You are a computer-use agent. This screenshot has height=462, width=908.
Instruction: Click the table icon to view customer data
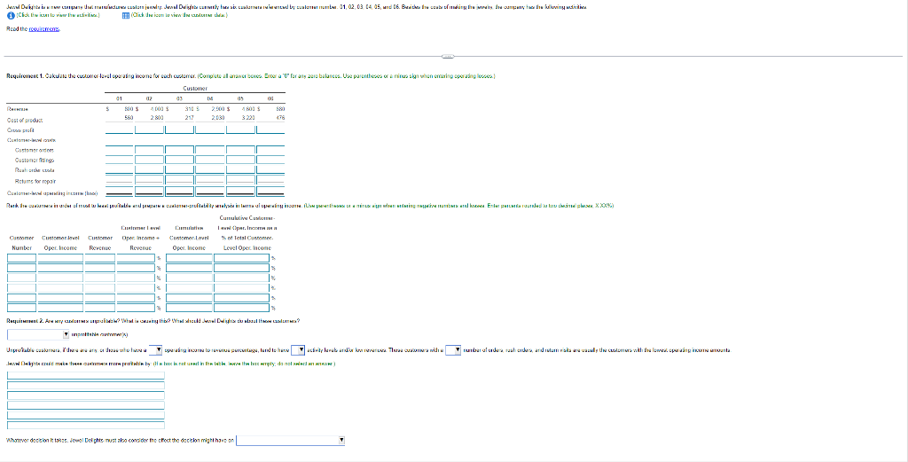pyautogui.click(x=126, y=16)
